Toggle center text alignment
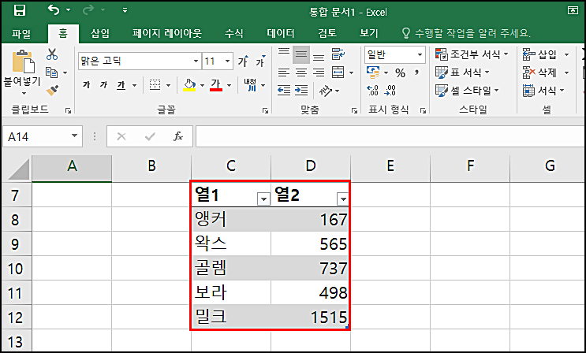This screenshot has width=586, height=353. (x=301, y=72)
